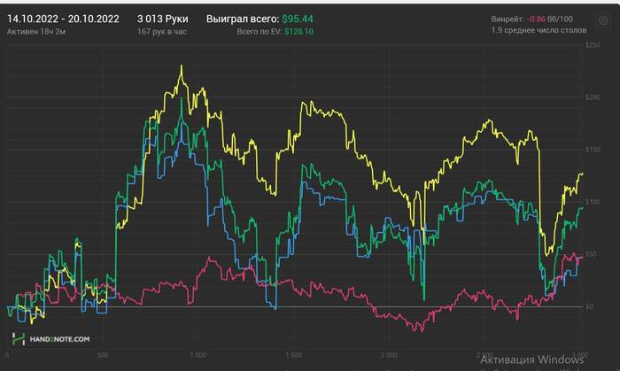
Task: Click the date range 14.10.2022 - 20.10.2022
Action: click(63, 19)
